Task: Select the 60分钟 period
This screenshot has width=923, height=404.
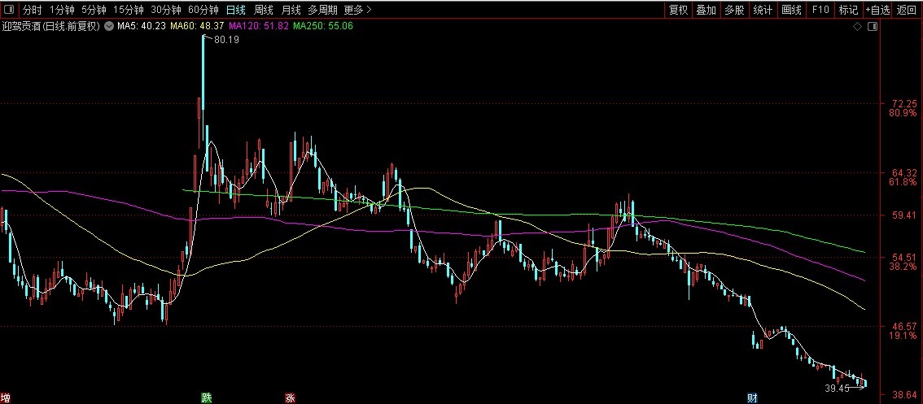Action: click(x=203, y=11)
